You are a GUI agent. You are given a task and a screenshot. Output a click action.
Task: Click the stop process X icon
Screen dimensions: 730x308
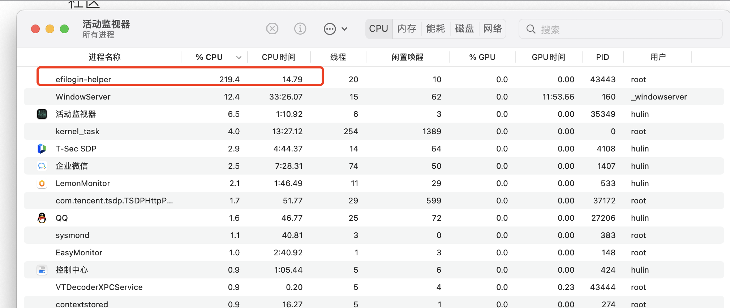(x=272, y=28)
